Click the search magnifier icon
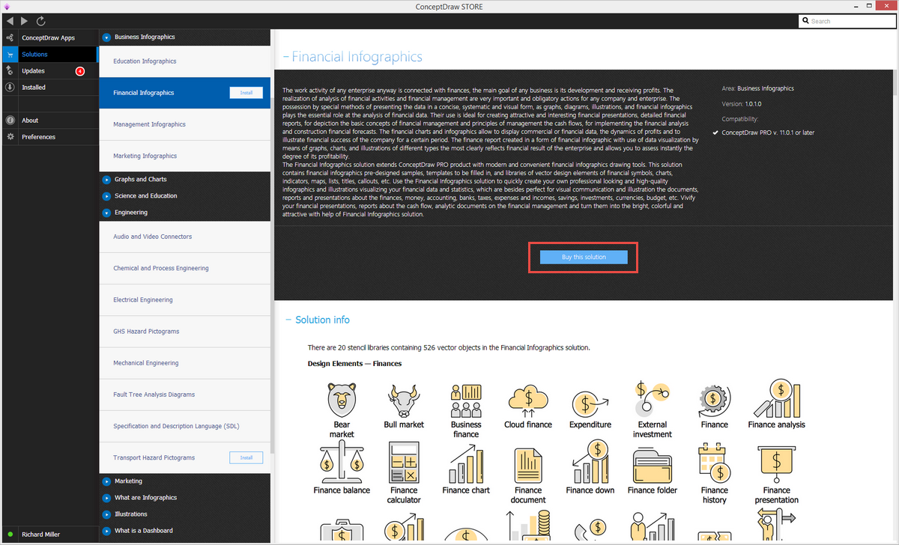This screenshot has height=545, width=899. pos(805,21)
